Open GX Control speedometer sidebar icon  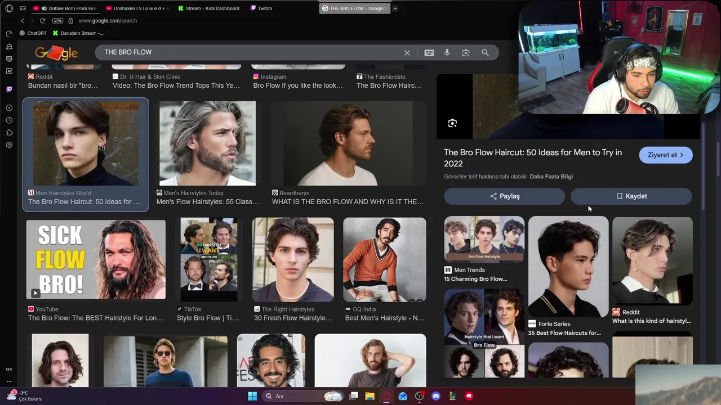coord(9,34)
